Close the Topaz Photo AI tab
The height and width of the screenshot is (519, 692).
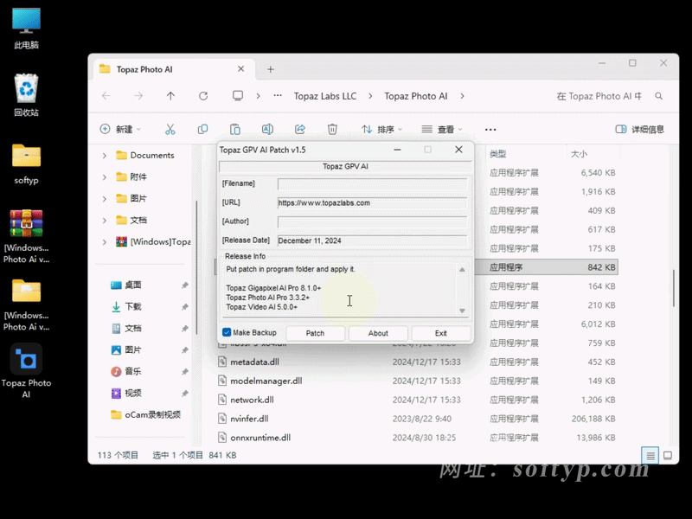point(241,69)
